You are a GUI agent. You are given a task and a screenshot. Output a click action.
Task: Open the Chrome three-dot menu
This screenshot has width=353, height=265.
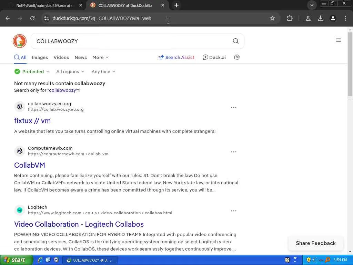(345, 18)
